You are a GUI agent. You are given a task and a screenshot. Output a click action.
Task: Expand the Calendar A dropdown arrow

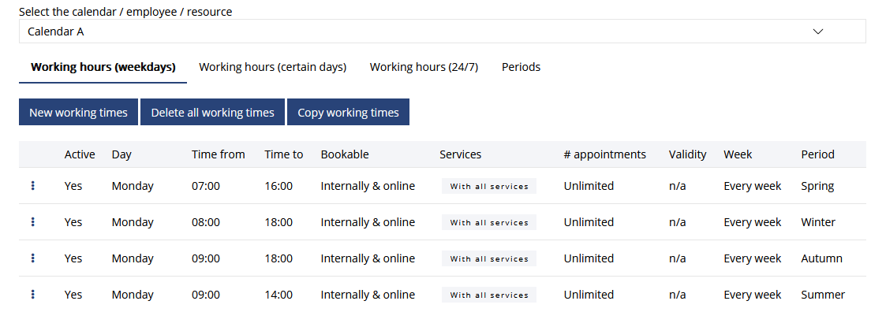pyautogui.click(x=817, y=32)
